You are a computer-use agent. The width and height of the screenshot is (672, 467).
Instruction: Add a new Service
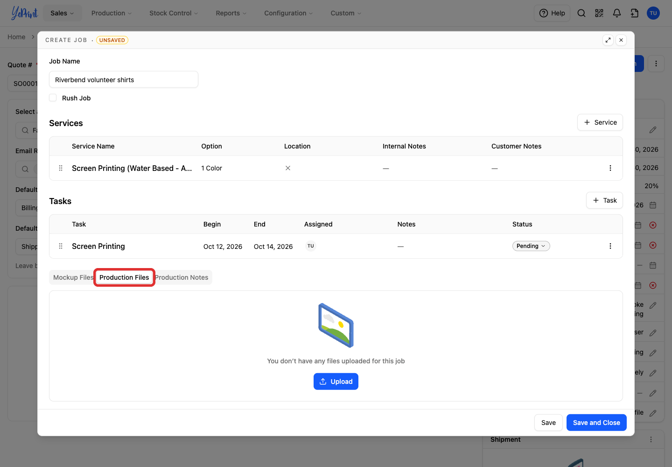pyautogui.click(x=600, y=122)
